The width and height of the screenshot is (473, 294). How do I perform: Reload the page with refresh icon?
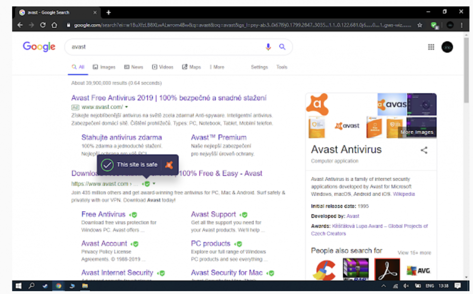(x=43, y=25)
